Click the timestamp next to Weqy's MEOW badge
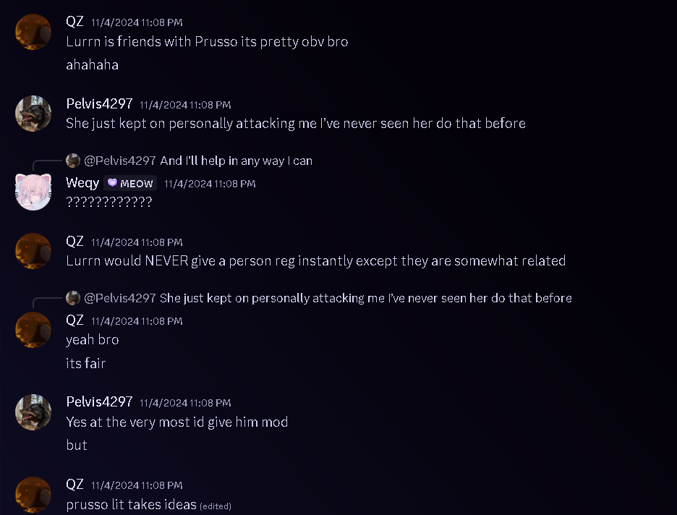This screenshot has width=677, height=515. [210, 184]
